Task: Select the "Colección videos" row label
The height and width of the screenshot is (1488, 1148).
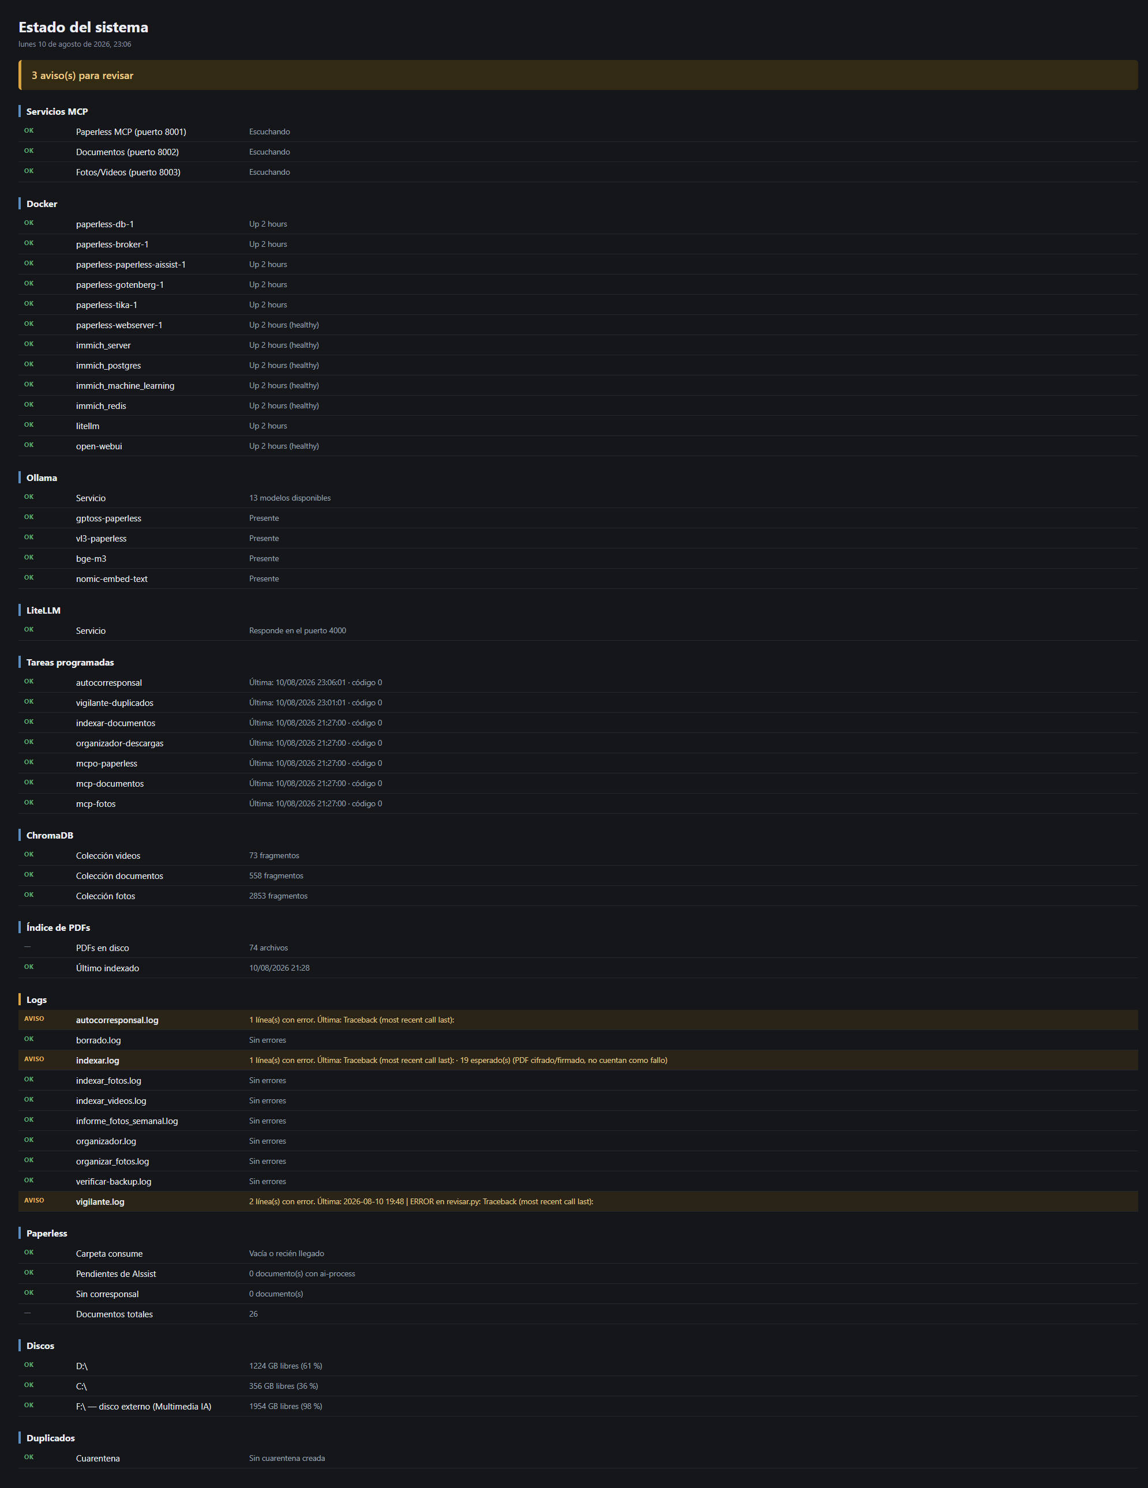Action: click(108, 856)
